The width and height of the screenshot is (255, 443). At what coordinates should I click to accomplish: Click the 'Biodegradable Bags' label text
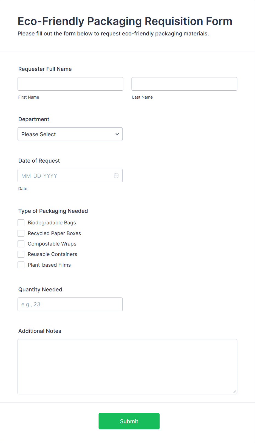pos(52,223)
